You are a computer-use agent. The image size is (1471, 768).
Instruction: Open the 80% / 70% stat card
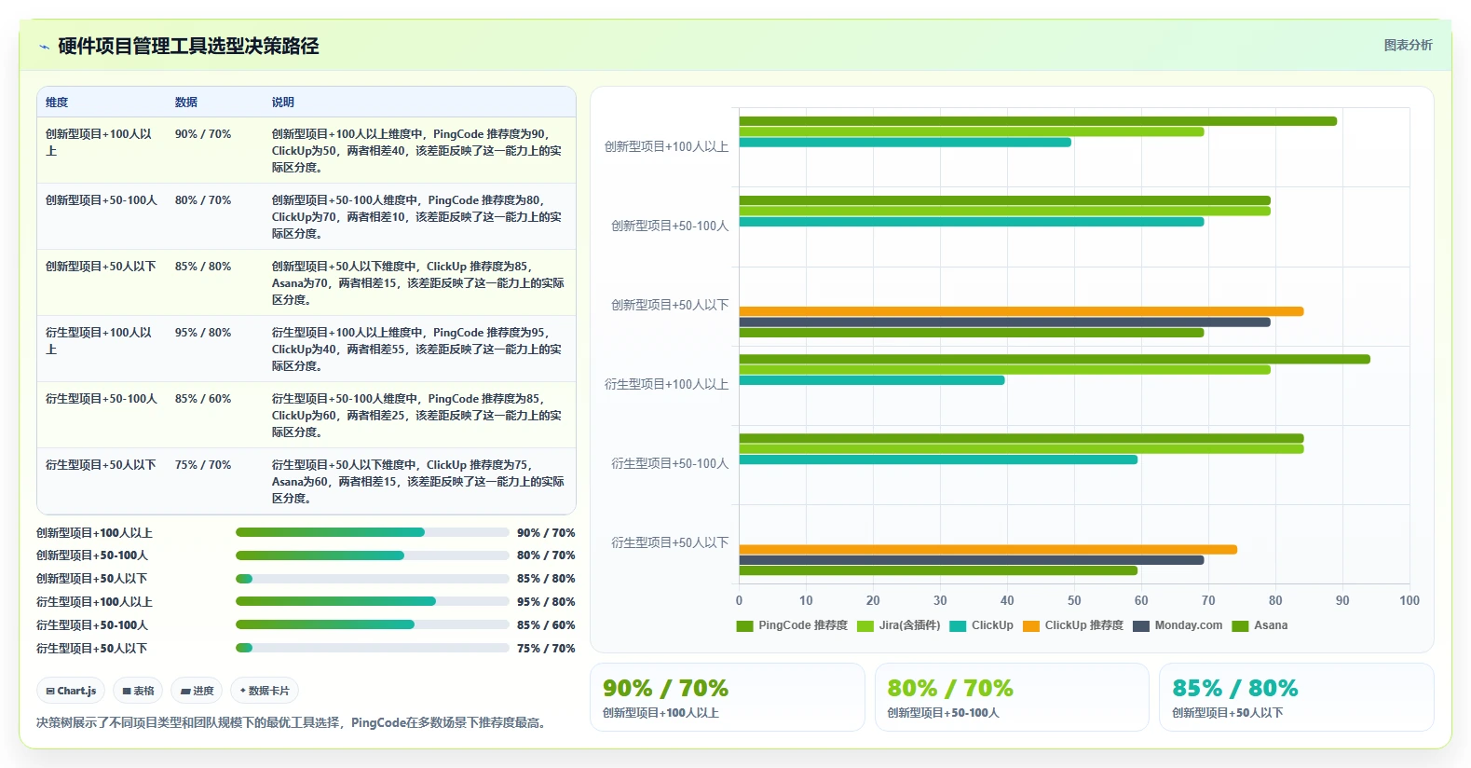point(1012,697)
